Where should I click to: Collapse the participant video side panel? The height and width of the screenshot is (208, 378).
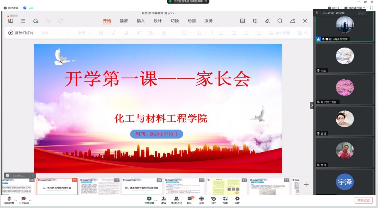[312, 105]
